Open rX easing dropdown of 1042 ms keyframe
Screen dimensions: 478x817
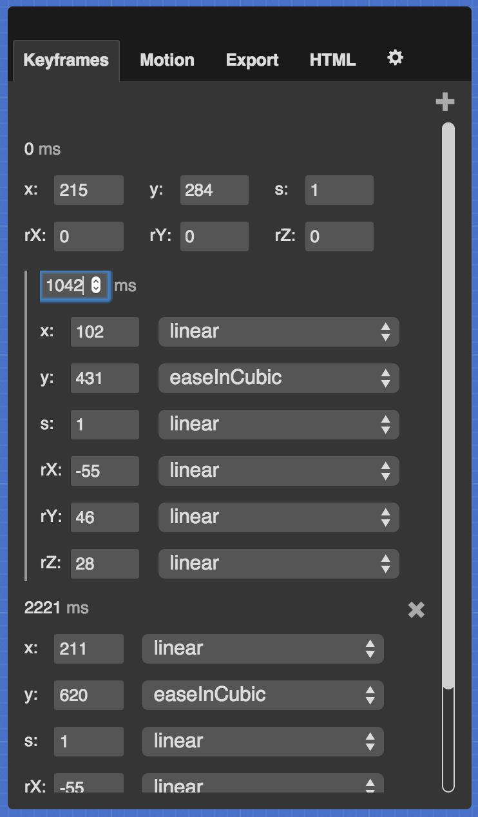[x=279, y=471]
